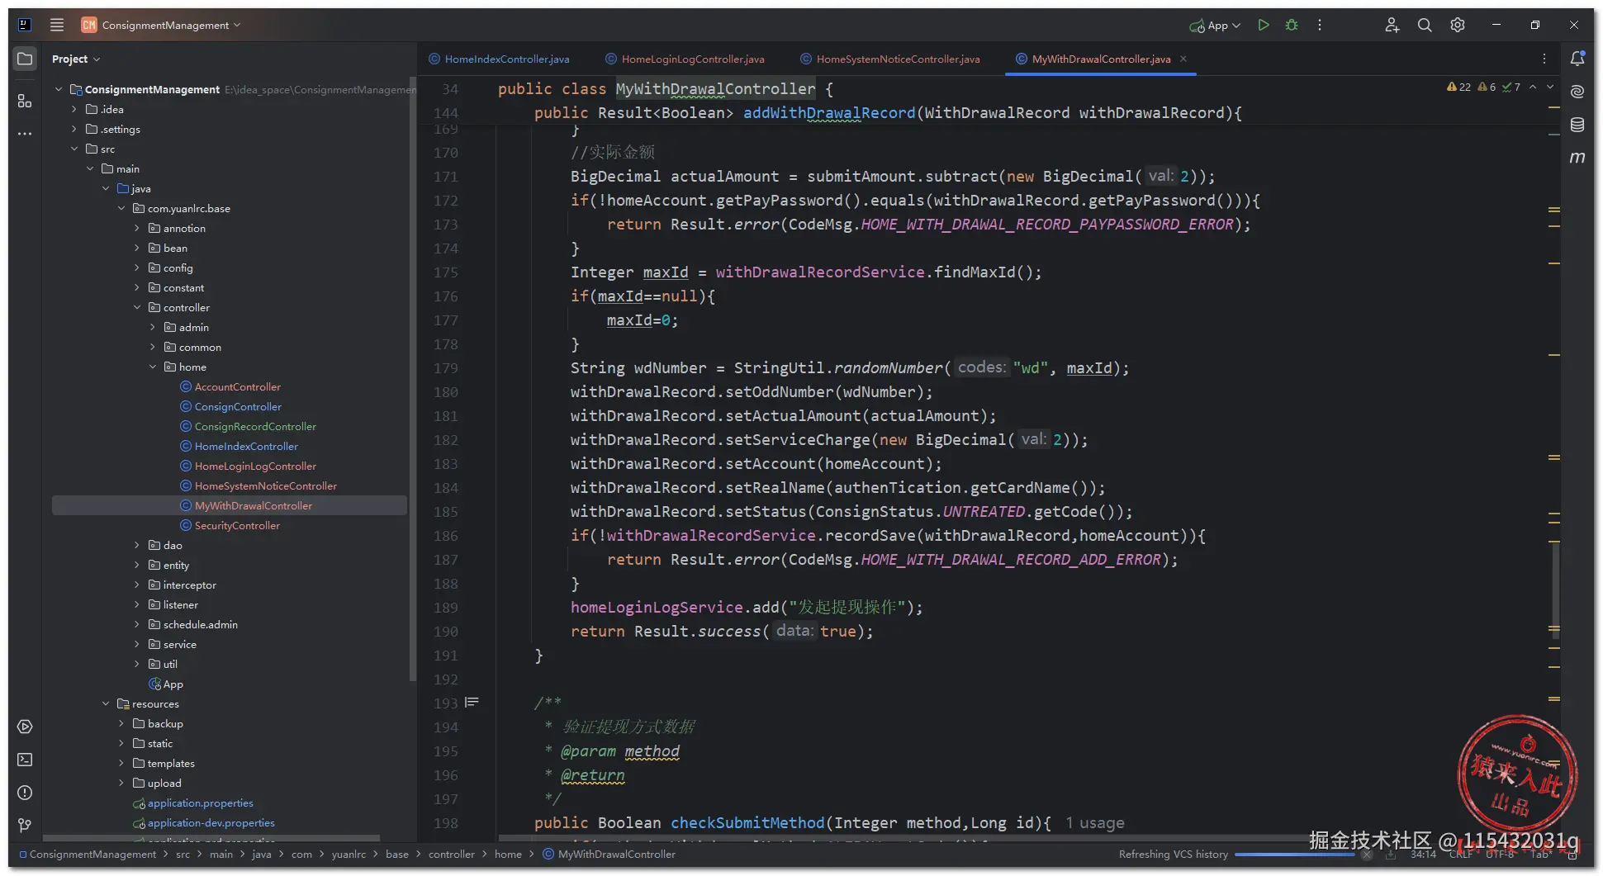This screenshot has height=876, width=1603.
Task: Open IDE settings gear icon
Action: pos(1458,25)
